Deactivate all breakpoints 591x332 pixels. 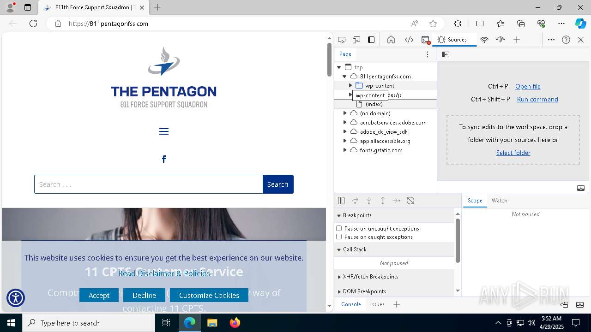[410, 201]
